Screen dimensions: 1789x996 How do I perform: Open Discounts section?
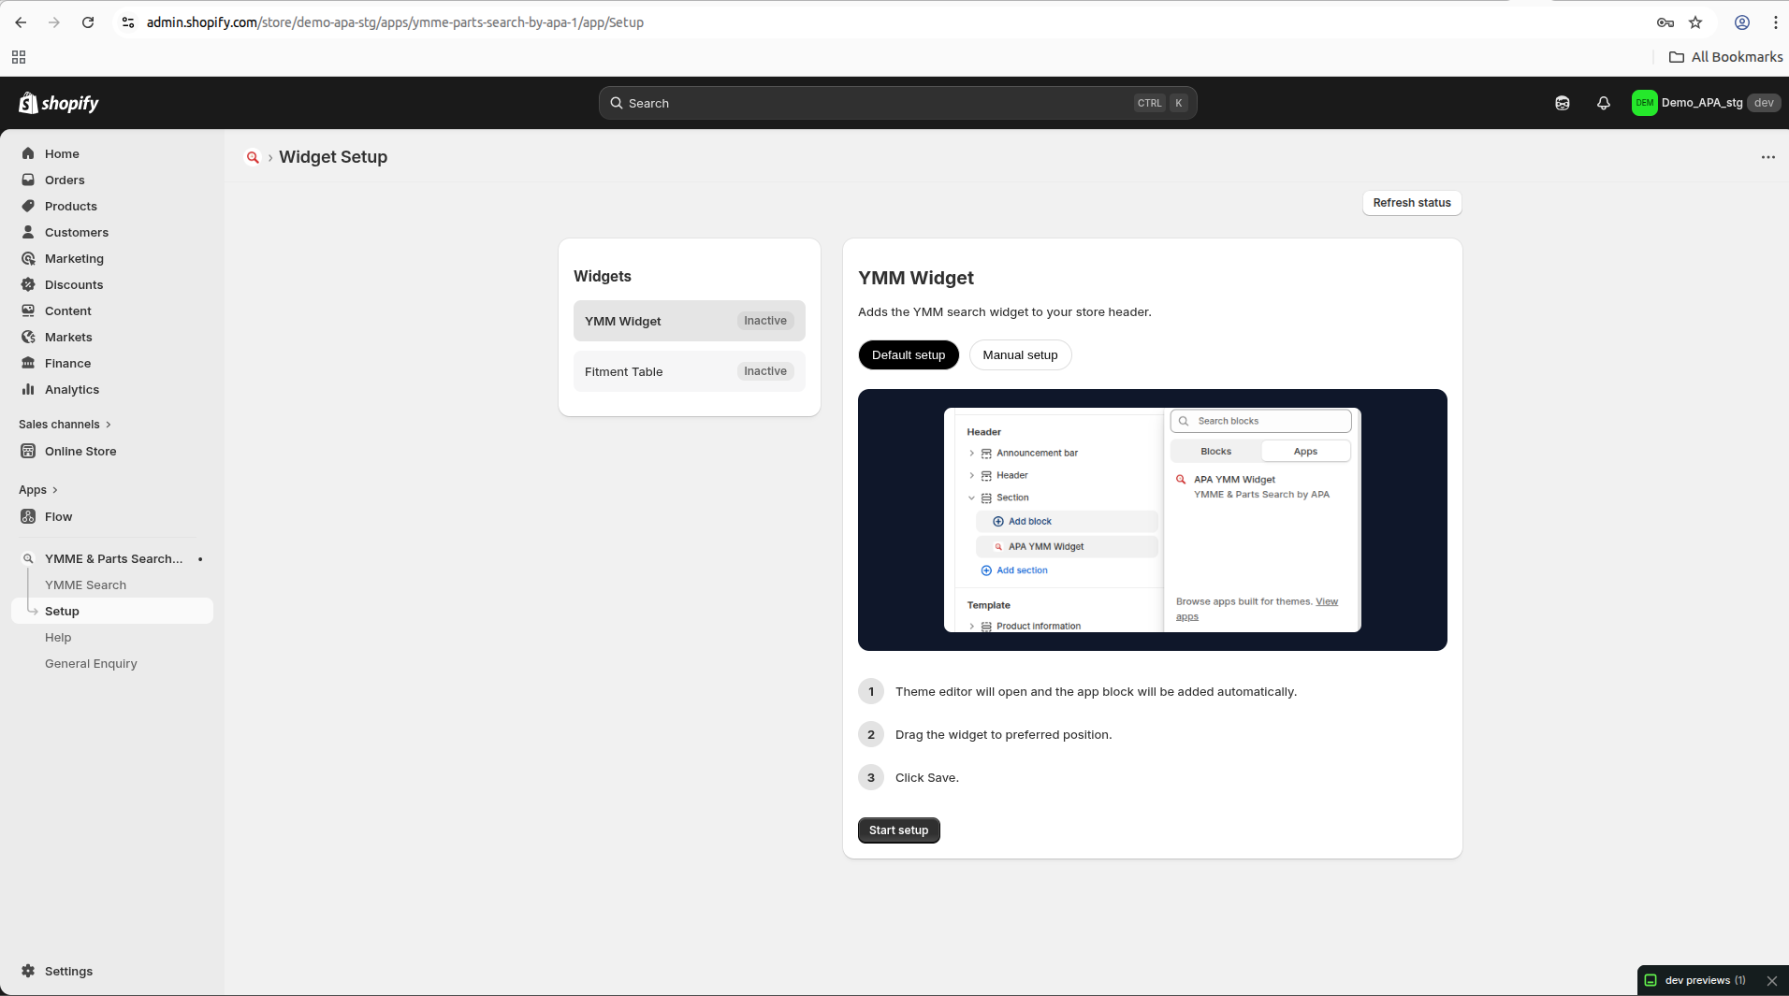(x=74, y=284)
